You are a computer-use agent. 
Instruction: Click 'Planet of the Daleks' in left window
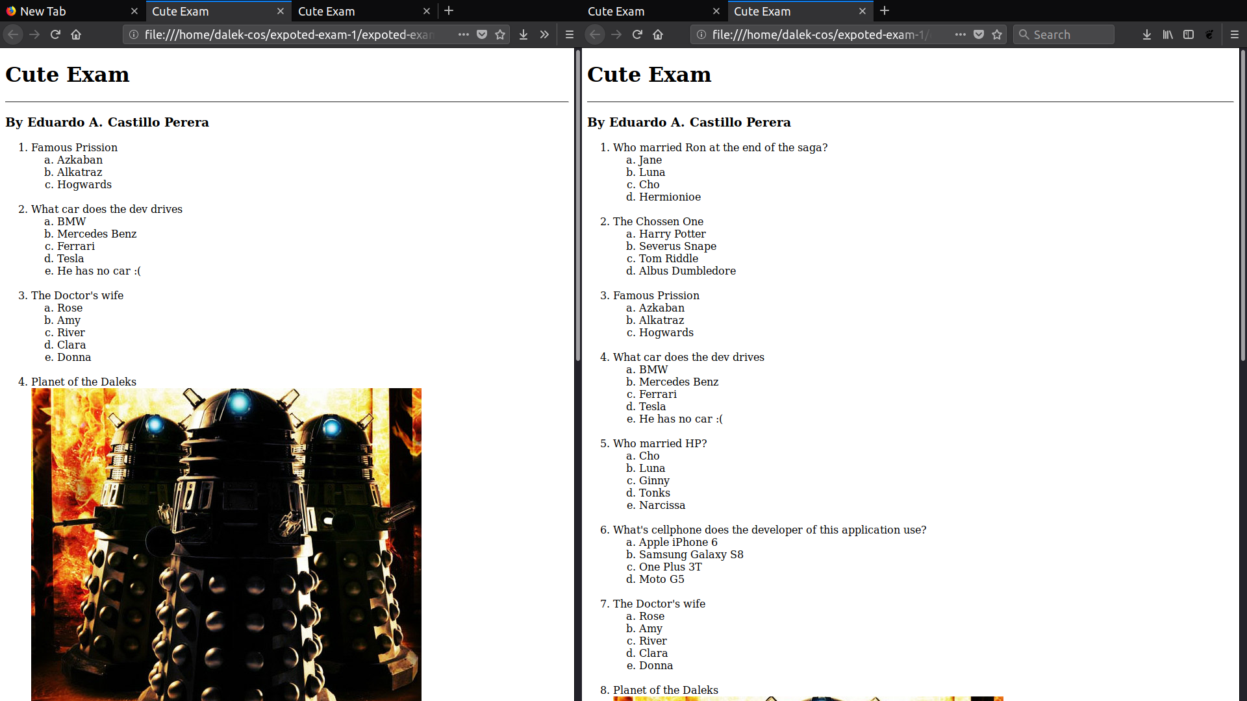84,382
